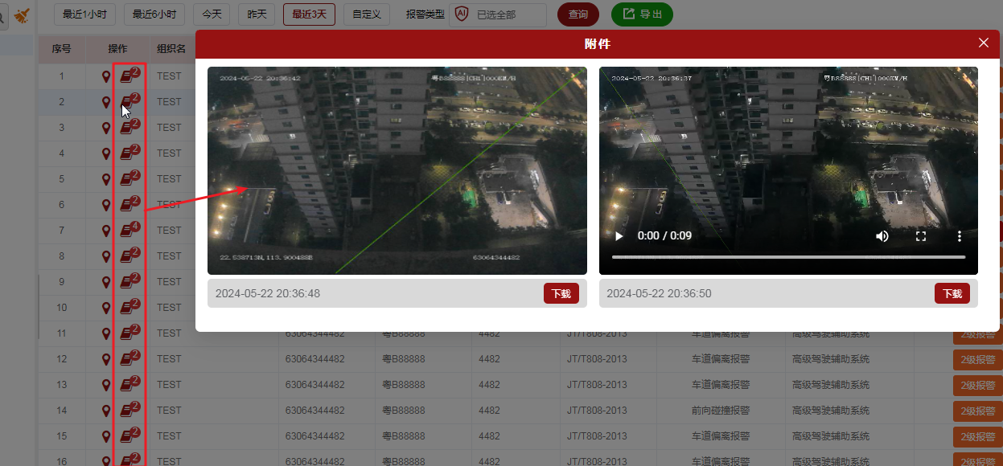Viewport: 1003px width, 466px height.
Task: Enter fullscreen mode on the video
Action: 921,236
